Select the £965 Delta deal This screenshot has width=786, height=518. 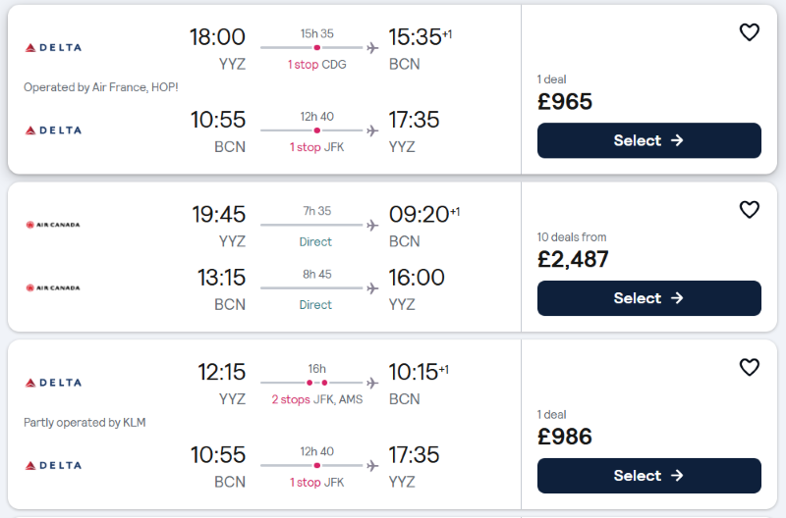click(649, 140)
